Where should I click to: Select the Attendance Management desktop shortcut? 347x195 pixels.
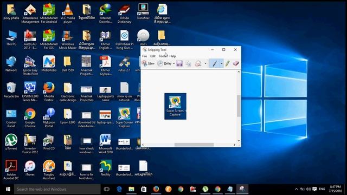coord(30,14)
